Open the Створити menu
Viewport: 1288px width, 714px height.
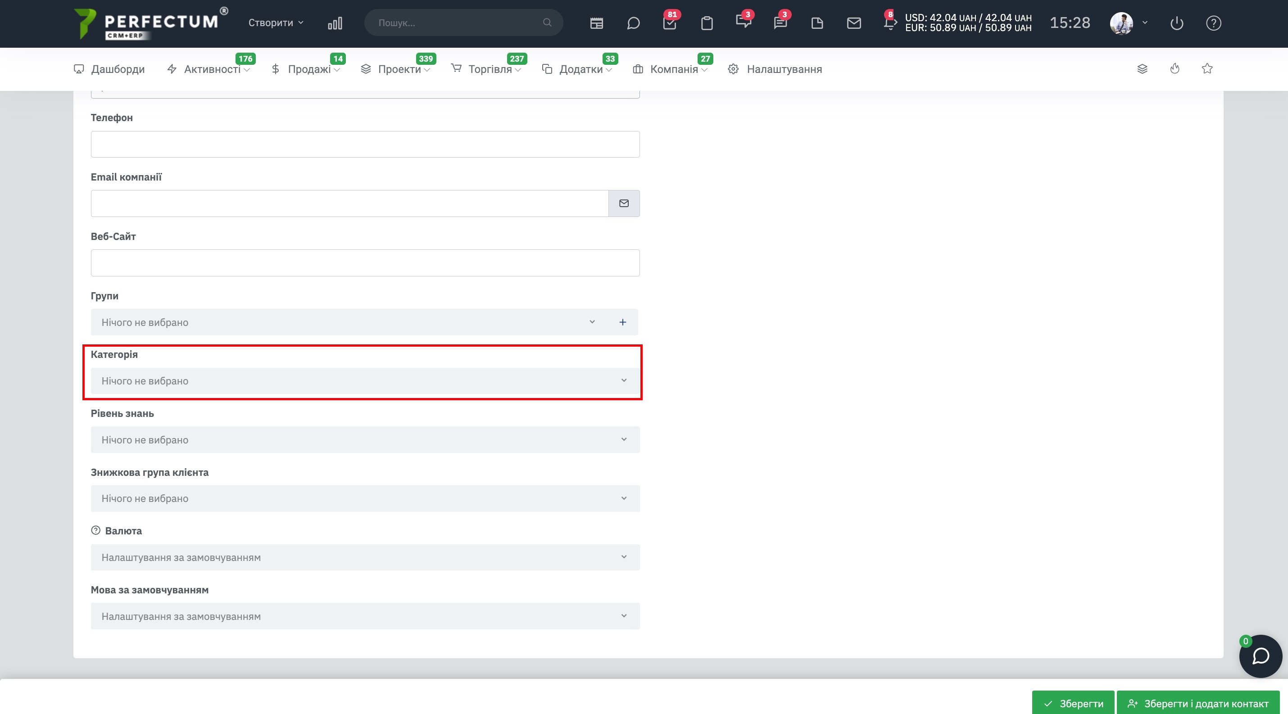point(276,23)
